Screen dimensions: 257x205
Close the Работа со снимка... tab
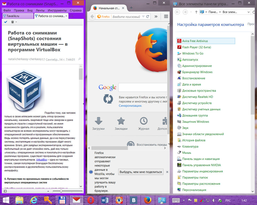point(66,16)
